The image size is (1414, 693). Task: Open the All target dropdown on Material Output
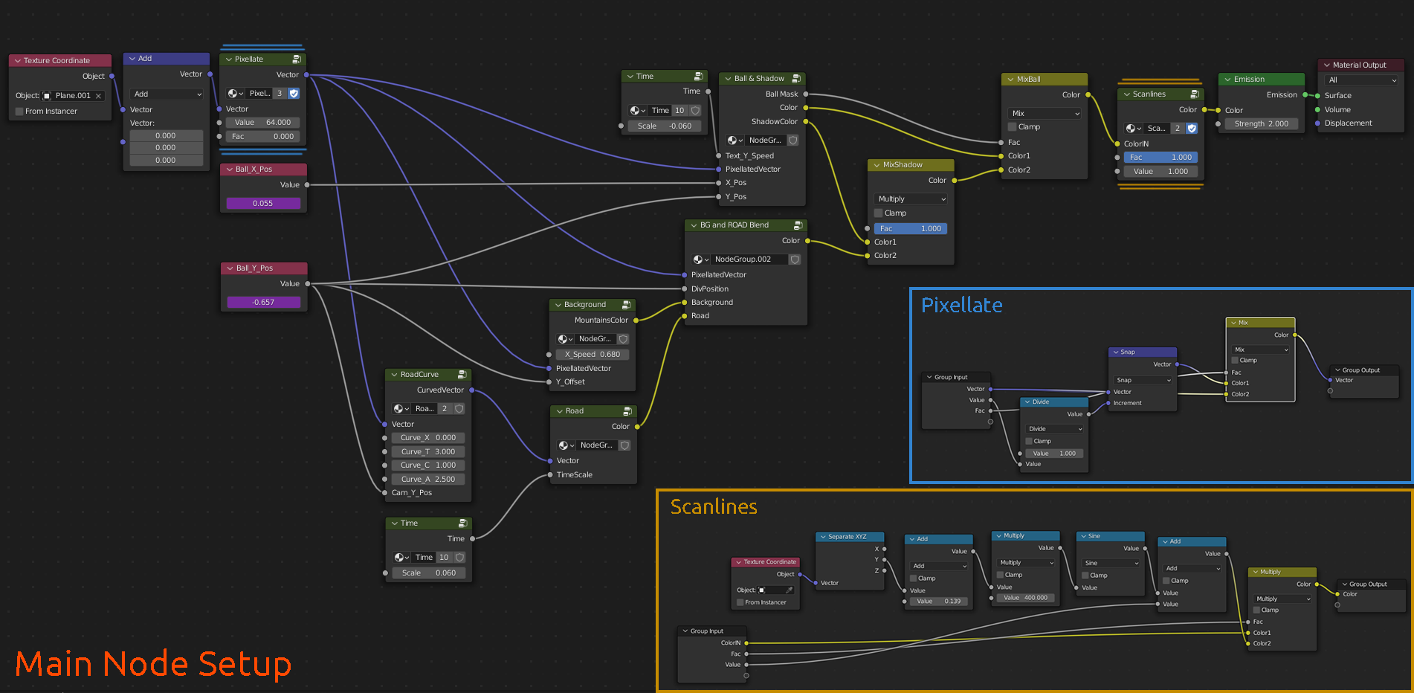click(x=1360, y=80)
